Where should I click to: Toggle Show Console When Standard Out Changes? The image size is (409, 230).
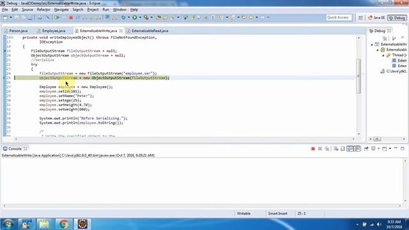click(350, 149)
